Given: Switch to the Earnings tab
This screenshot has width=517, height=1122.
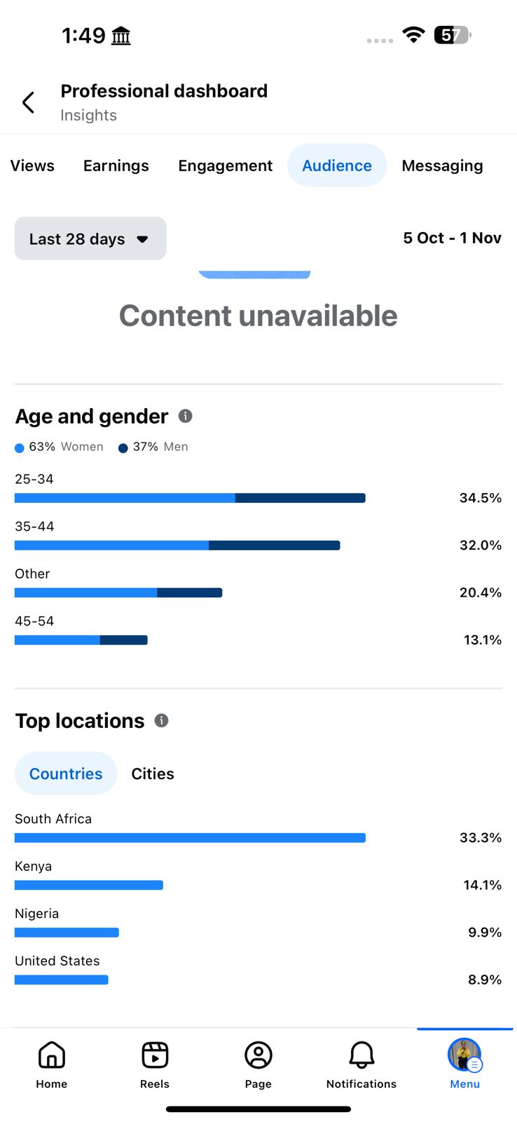Looking at the screenshot, I should coord(116,165).
